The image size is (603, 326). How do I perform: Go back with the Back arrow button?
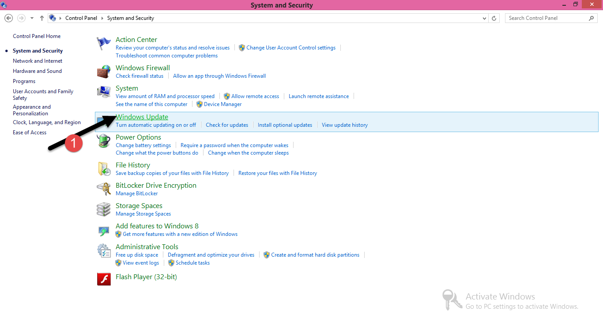pos(8,18)
